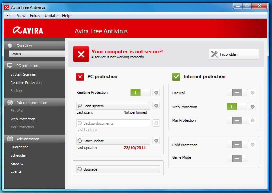Toggle Realtime Protection switch off
The width and height of the screenshot is (272, 193).
coord(140,93)
